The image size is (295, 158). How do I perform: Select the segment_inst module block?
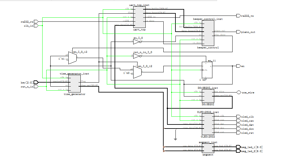click(208, 148)
